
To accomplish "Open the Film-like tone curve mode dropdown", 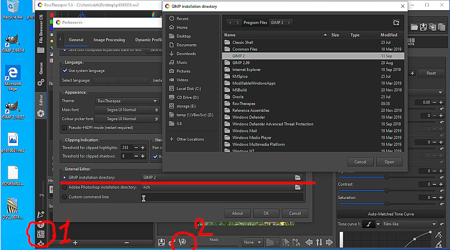I will [410, 224].
